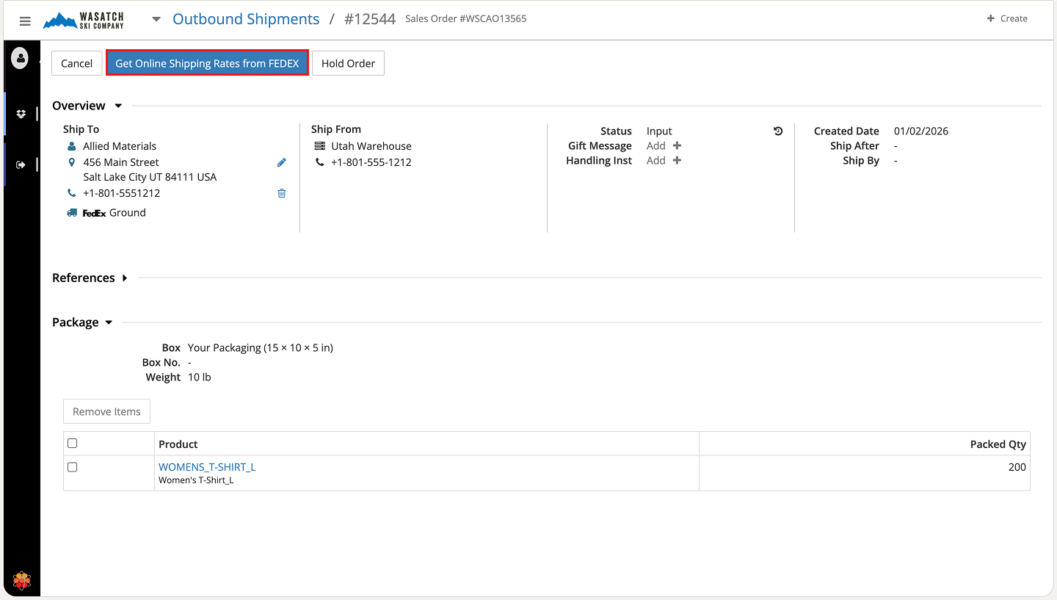Add Handling Inst plus icon
The height and width of the screenshot is (600, 1057).
click(677, 161)
